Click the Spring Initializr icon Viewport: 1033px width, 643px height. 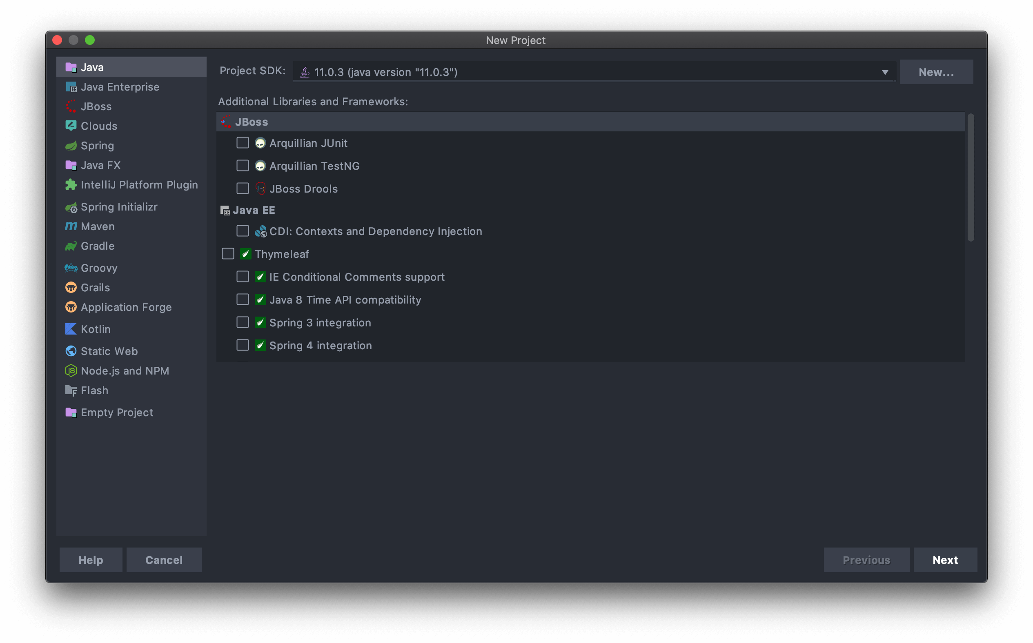(x=71, y=207)
